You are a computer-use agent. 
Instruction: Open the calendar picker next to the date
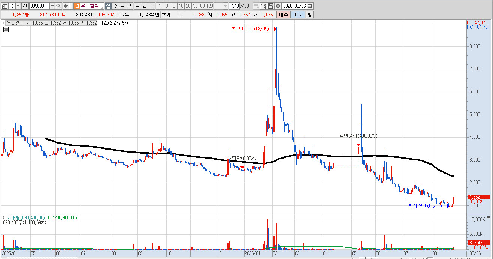tap(310, 6)
